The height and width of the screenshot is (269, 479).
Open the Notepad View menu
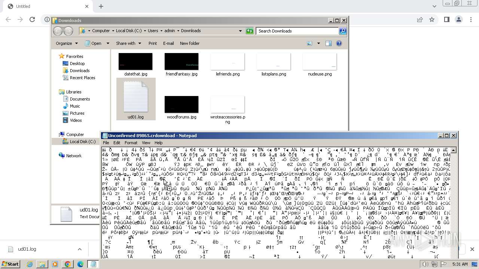[x=146, y=143]
